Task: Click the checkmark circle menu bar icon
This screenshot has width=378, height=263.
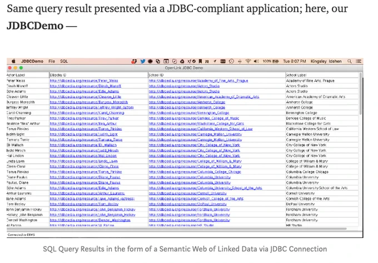Action: (175, 62)
